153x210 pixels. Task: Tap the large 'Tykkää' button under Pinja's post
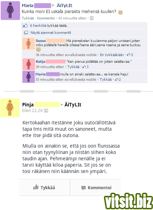(45, 187)
